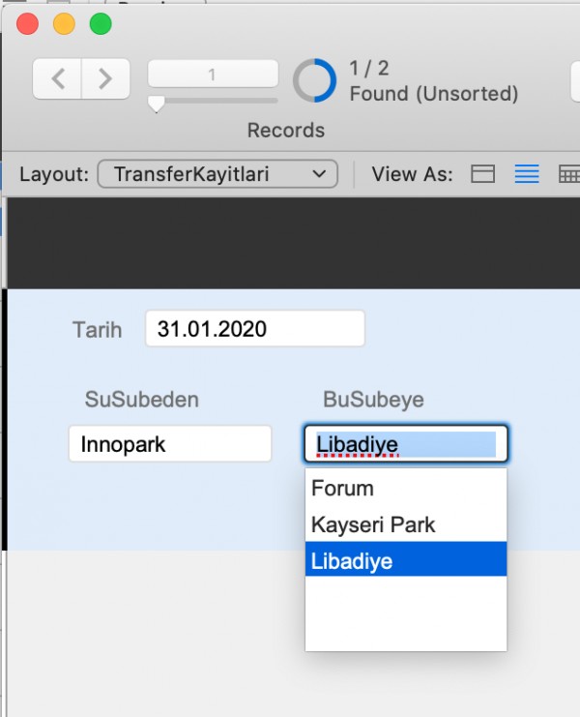The image size is (580, 717).
Task: Go to previous record arrow
Action: tap(58, 78)
